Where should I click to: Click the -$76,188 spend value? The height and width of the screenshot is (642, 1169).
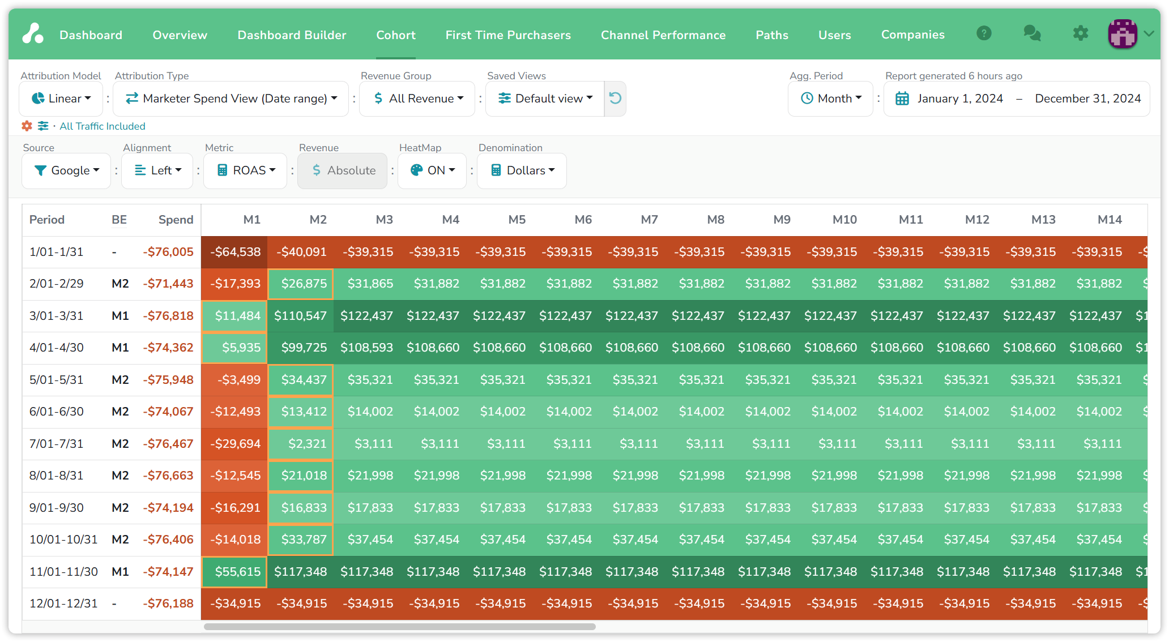[168, 604]
